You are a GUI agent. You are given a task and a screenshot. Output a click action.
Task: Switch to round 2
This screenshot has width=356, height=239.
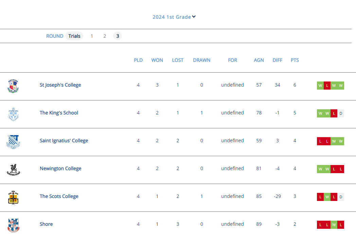click(105, 36)
